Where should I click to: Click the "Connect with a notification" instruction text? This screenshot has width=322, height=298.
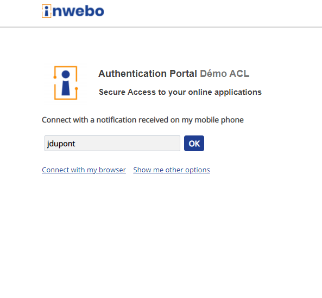143,120
